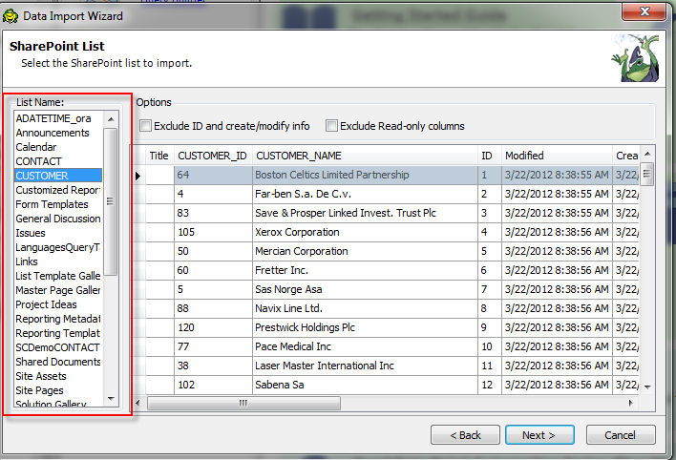The image size is (676, 460).
Task: Click the wizard frog image in header
Action: click(x=636, y=58)
